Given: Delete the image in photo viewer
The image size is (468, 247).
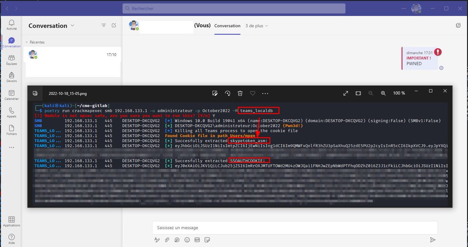Looking at the screenshot, I should (x=240, y=93).
